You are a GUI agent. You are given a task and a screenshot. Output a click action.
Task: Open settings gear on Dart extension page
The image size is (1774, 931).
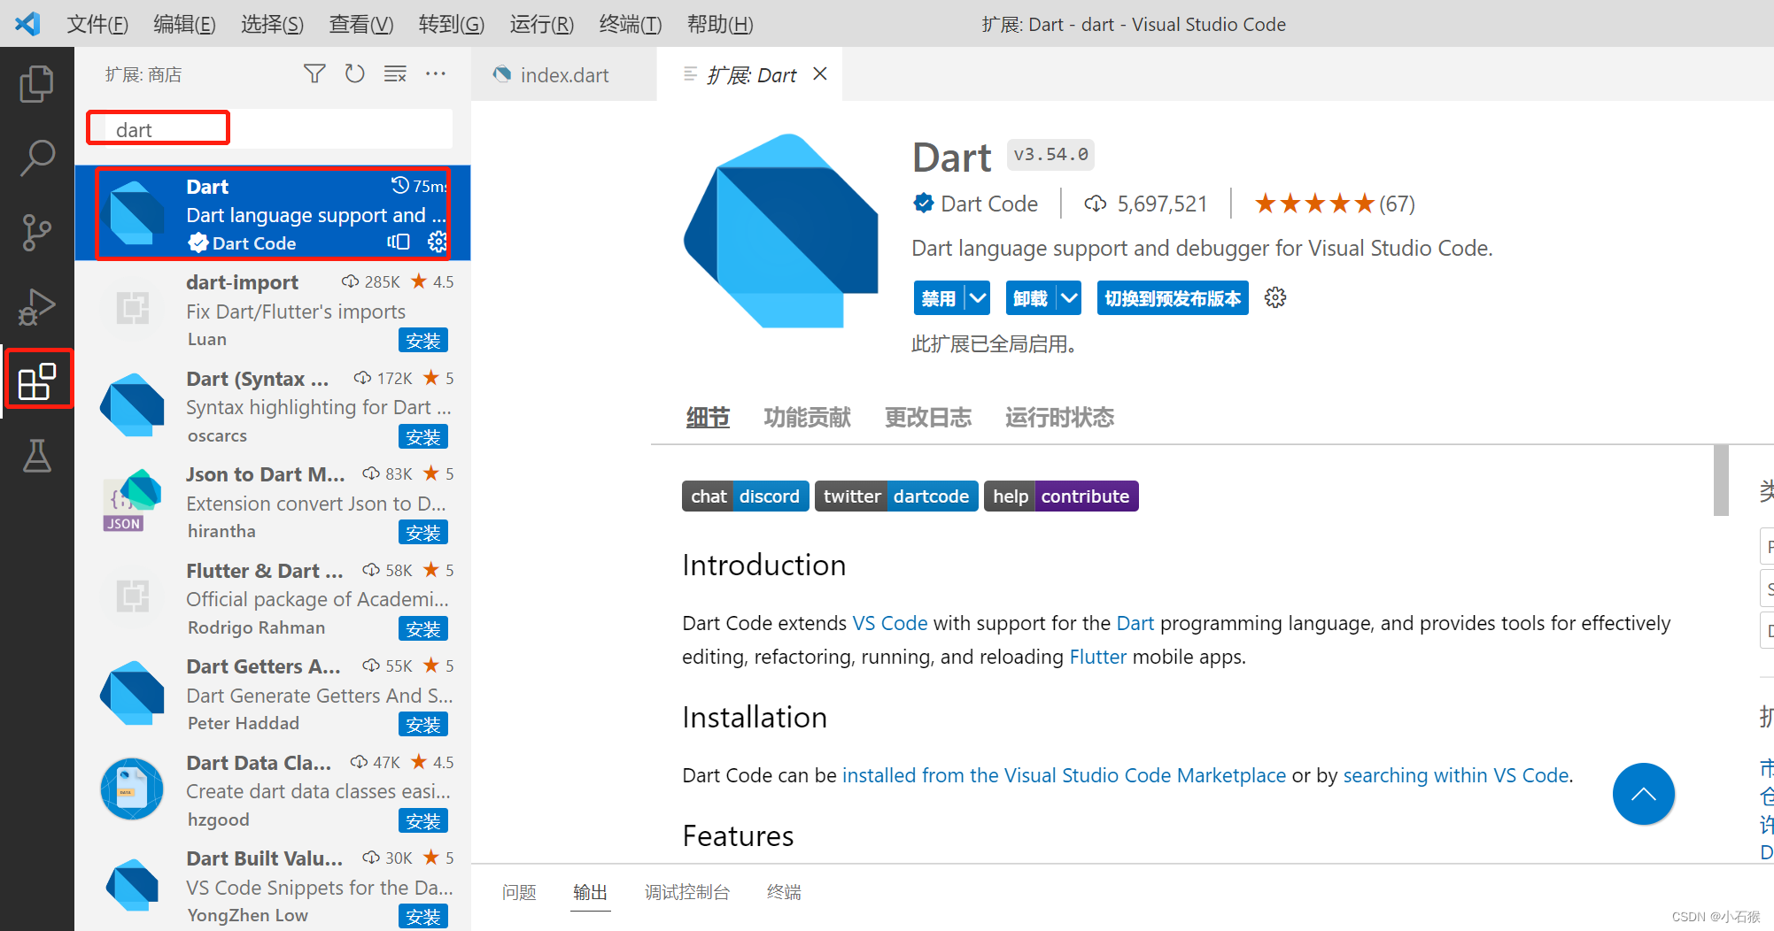pyautogui.click(x=1275, y=297)
